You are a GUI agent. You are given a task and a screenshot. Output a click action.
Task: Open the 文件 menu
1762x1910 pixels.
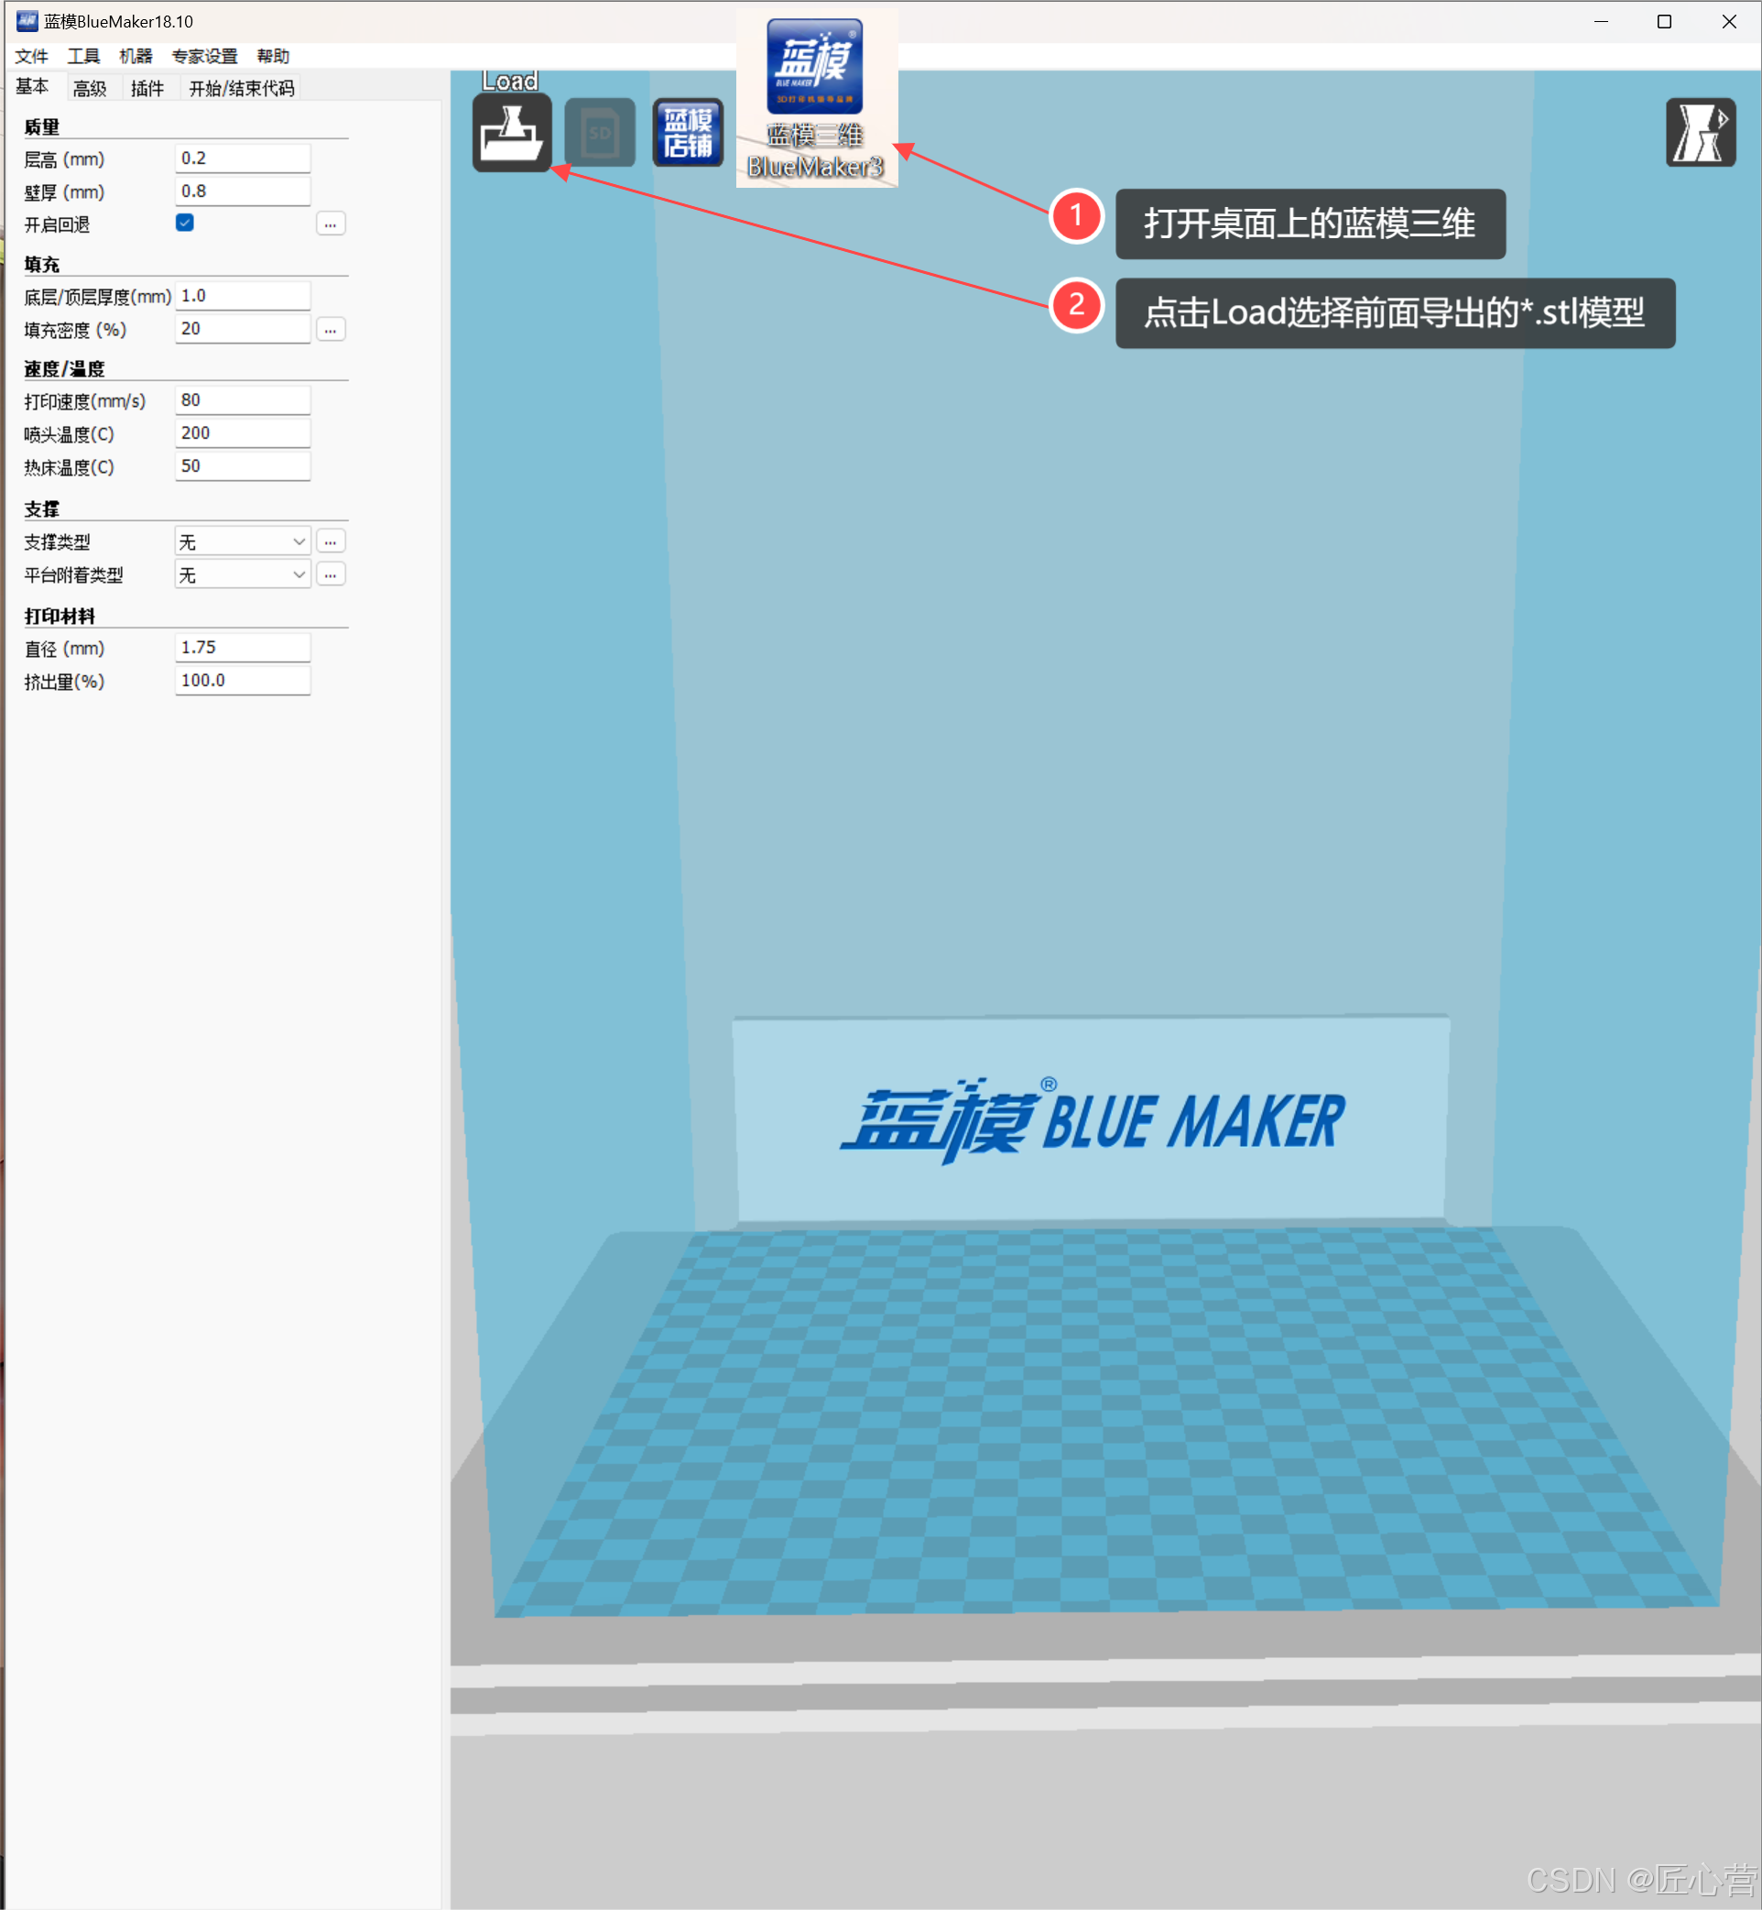(31, 56)
